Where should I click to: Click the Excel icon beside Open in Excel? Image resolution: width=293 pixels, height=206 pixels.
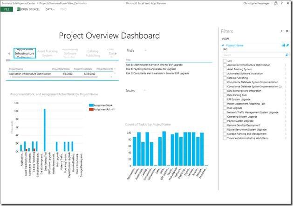point(18,9)
